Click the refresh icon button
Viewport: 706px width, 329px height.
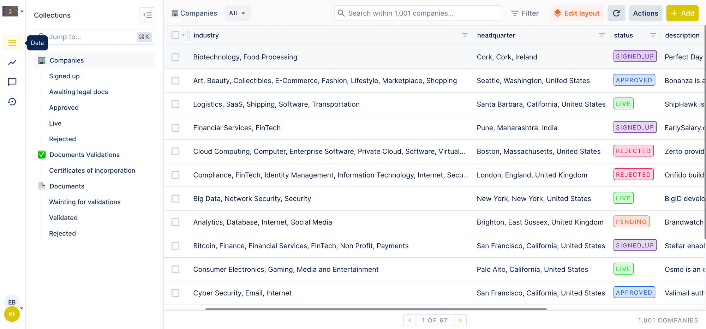coord(616,13)
